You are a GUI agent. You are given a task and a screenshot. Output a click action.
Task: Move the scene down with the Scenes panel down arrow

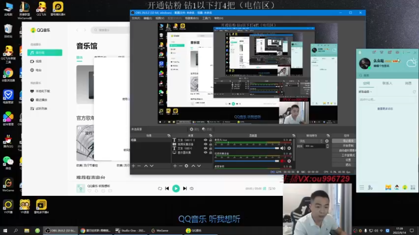[x=151, y=166]
